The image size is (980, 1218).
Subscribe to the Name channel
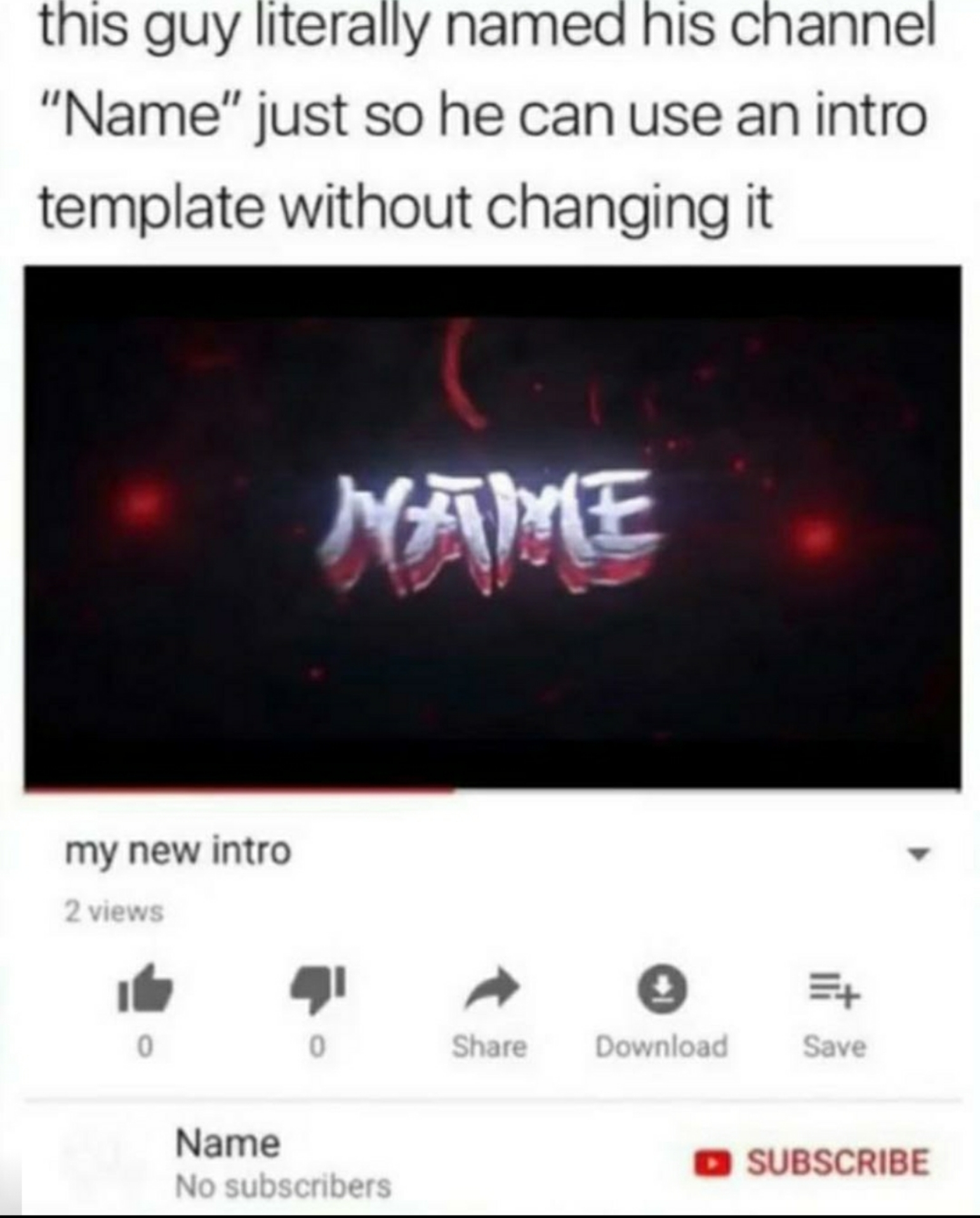click(811, 1162)
